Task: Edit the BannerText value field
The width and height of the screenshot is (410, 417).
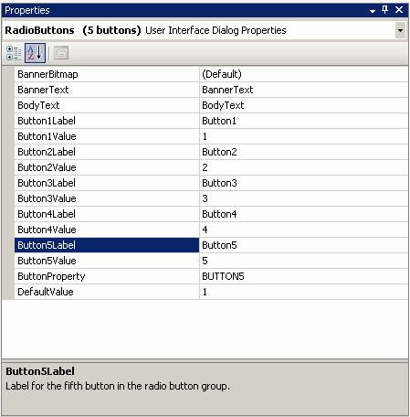Action: click(x=304, y=90)
